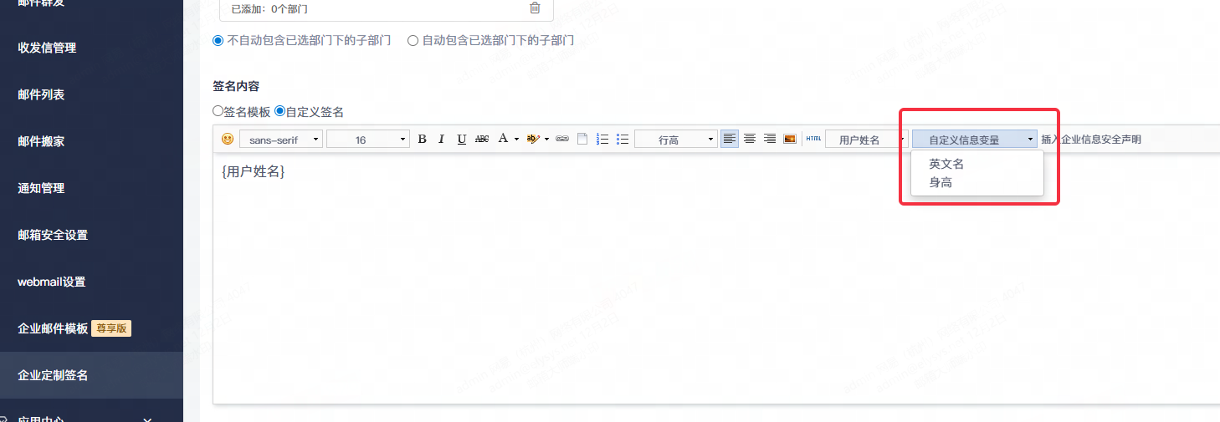1220x422 pixels.
Task: Click the font color A icon
Action: pyautogui.click(x=503, y=139)
